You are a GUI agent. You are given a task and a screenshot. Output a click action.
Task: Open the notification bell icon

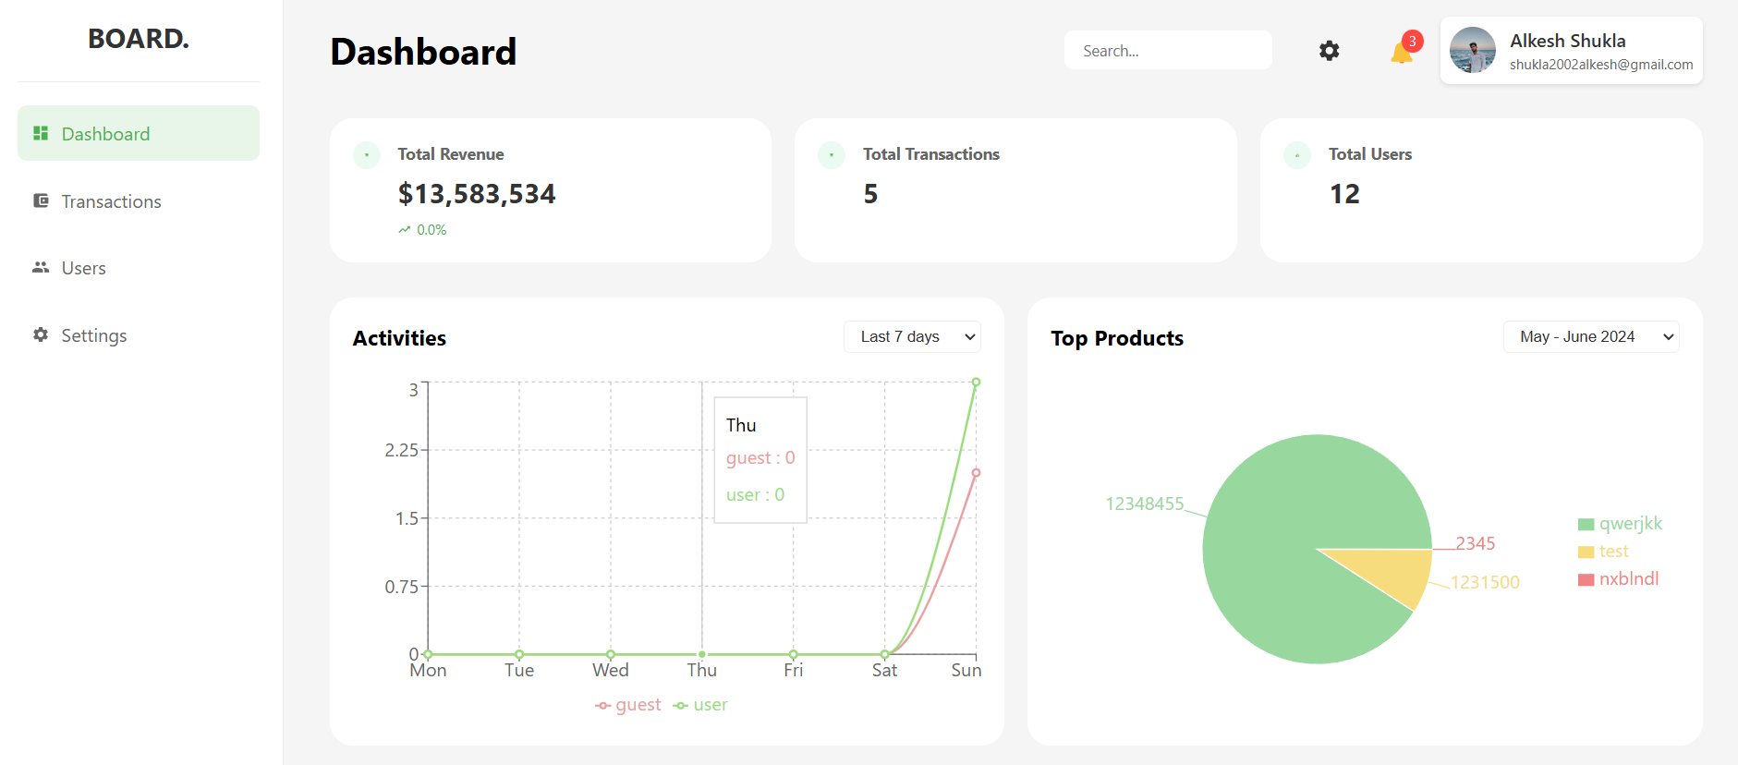pyautogui.click(x=1402, y=52)
